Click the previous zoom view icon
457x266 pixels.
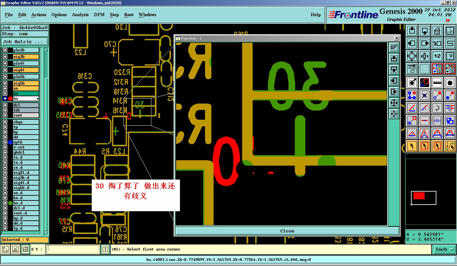point(437,43)
